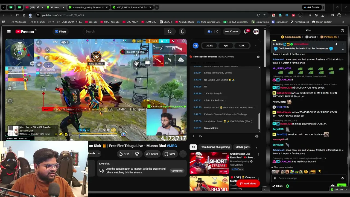Click the YouTube search magnifier button
The height and width of the screenshot is (197, 350).
170,31
